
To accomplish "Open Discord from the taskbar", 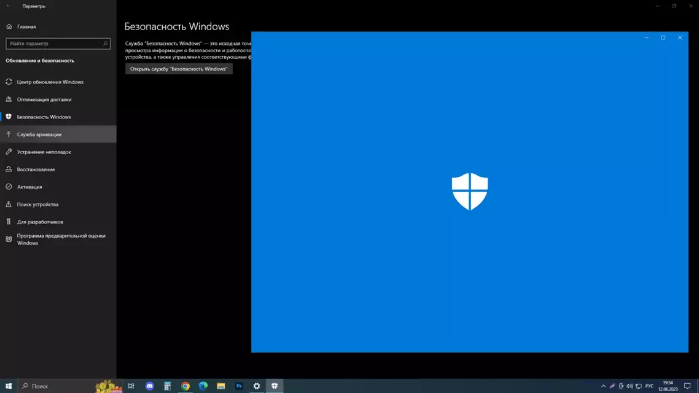I will [x=149, y=386].
